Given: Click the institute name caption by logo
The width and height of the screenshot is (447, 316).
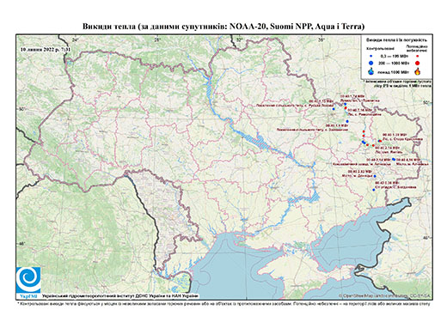Looking at the screenshot, I should (x=119, y=296).
